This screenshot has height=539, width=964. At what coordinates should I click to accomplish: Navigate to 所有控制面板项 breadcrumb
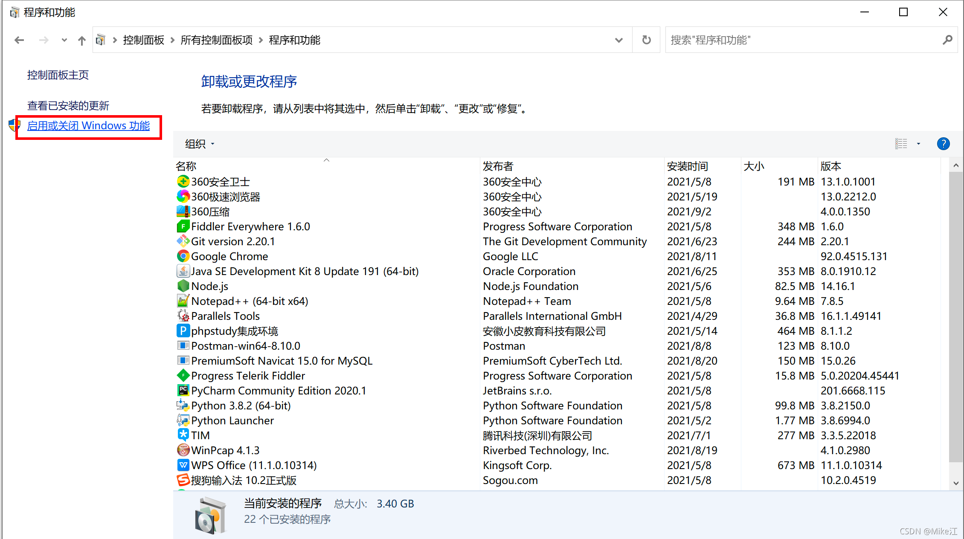[217, 40]
